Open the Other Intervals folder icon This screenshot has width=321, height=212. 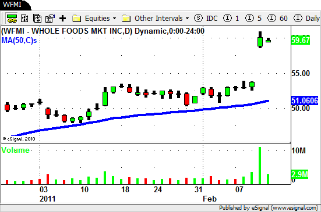pos(126,19)
